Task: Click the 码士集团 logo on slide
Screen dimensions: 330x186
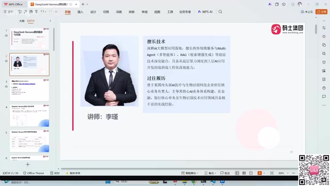Action: pyautogui.click(x=287, y=29)
